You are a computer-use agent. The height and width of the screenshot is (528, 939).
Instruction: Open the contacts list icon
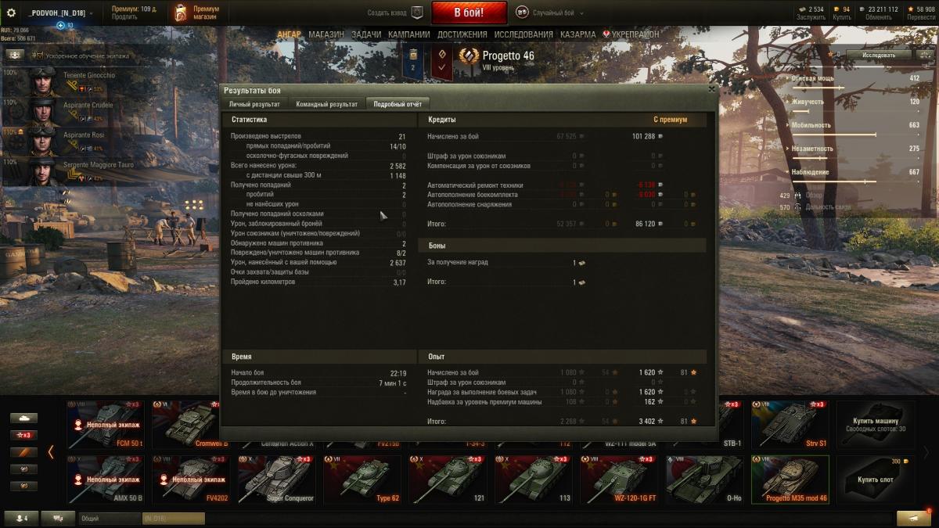[x=21, y=518]
